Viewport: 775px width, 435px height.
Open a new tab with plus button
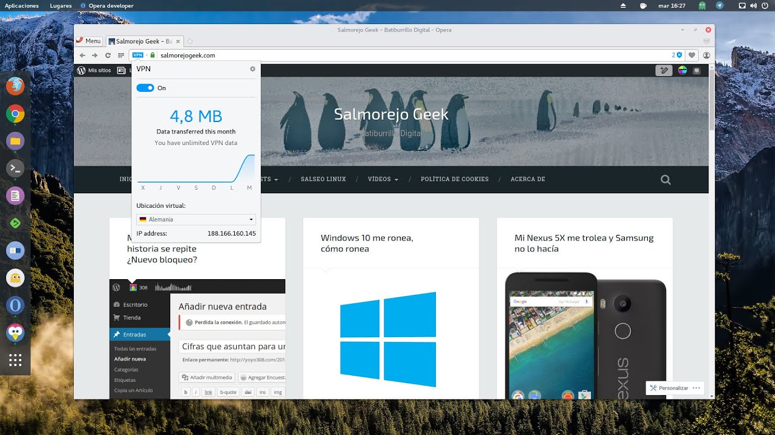(190, 41)
